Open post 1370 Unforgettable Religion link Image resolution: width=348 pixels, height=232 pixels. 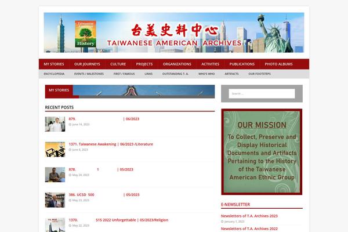(118, 220)
